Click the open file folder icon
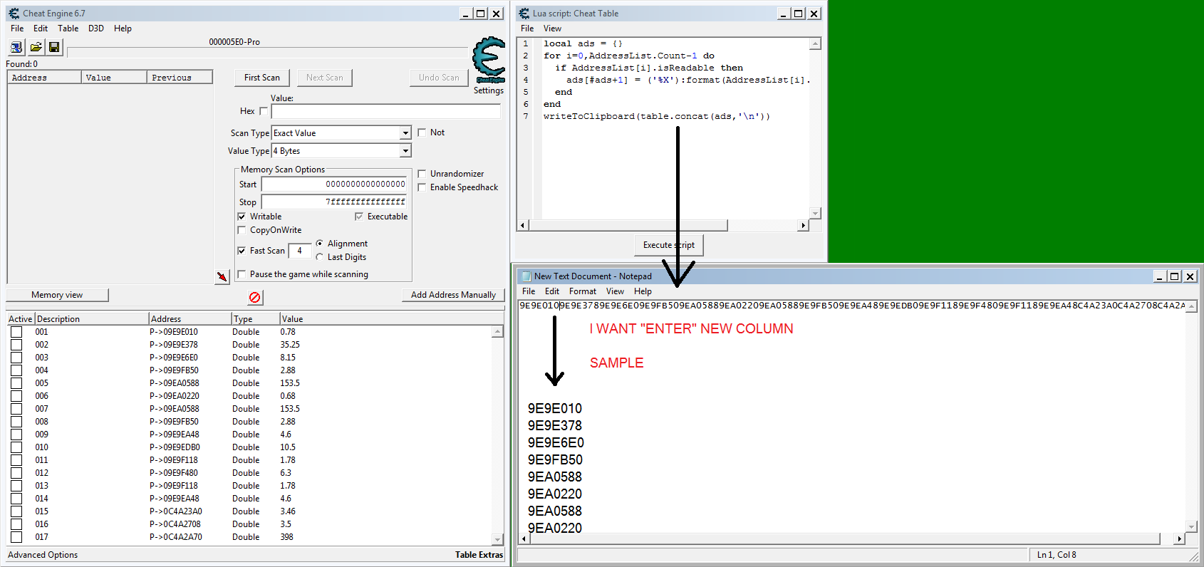The image size is (1204, 567). point(35,48)
